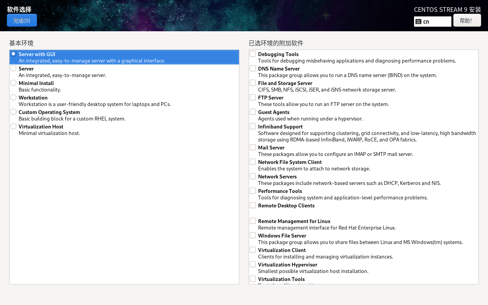Click the 'Smallest possible virtualization host installation.' text
Image resolution: width=488 pixels, height=305 pixels.
point(313,271)
